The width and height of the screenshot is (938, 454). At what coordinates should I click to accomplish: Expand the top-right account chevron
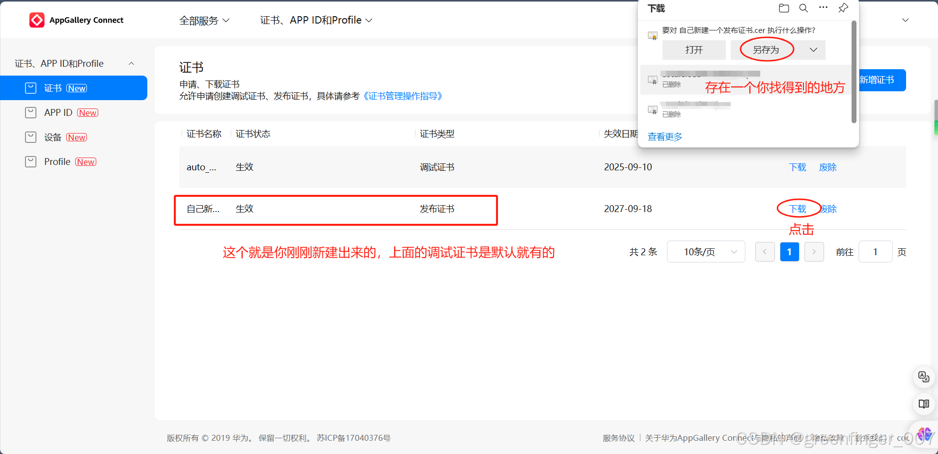click(906, 20)
